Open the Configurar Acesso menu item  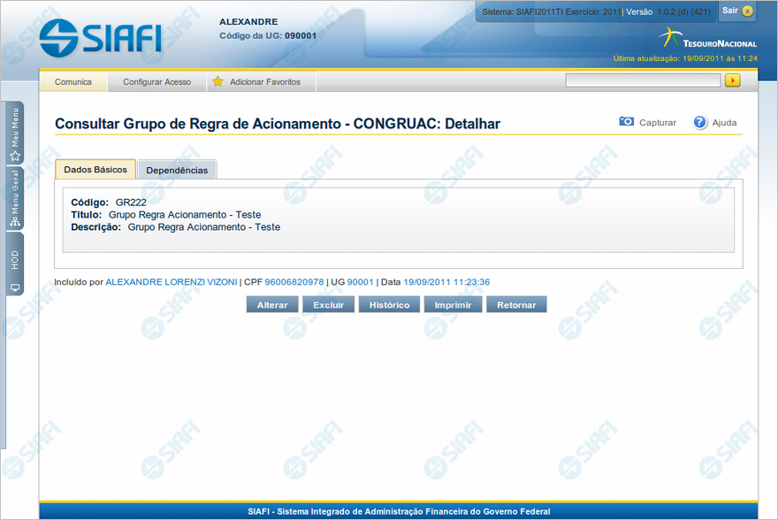(x=156, y=81)
